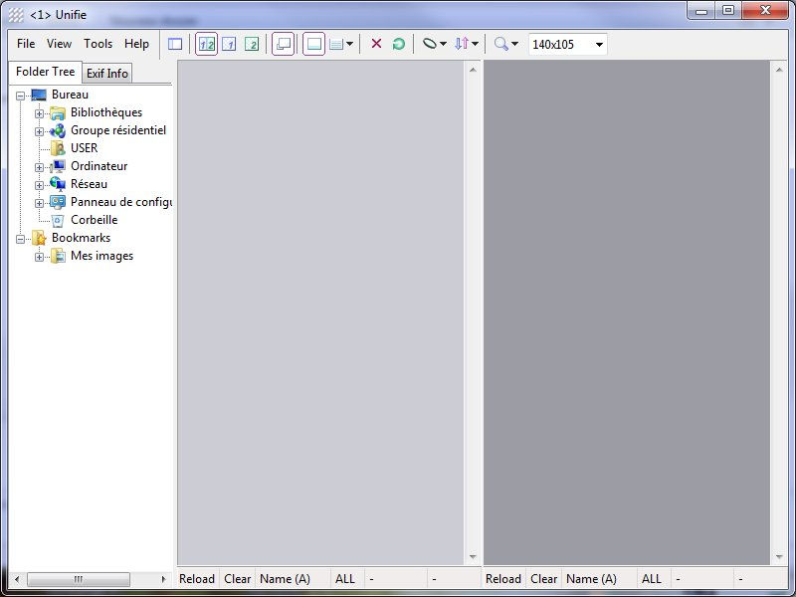The height and width of the screenshot is (597, 796).
Task: Collapse the Bookmarks node
Action: click(20, 239)
